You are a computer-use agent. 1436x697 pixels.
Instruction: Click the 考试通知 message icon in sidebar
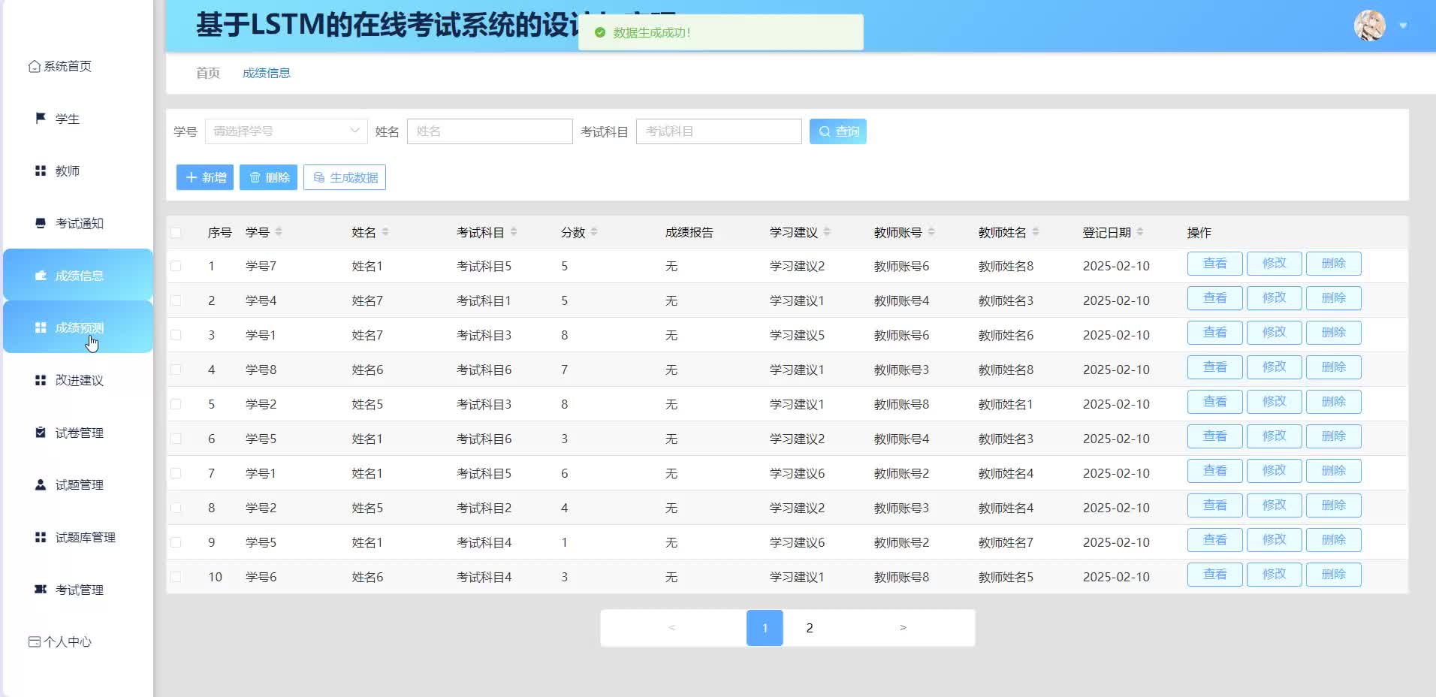[x=41, y=223]
